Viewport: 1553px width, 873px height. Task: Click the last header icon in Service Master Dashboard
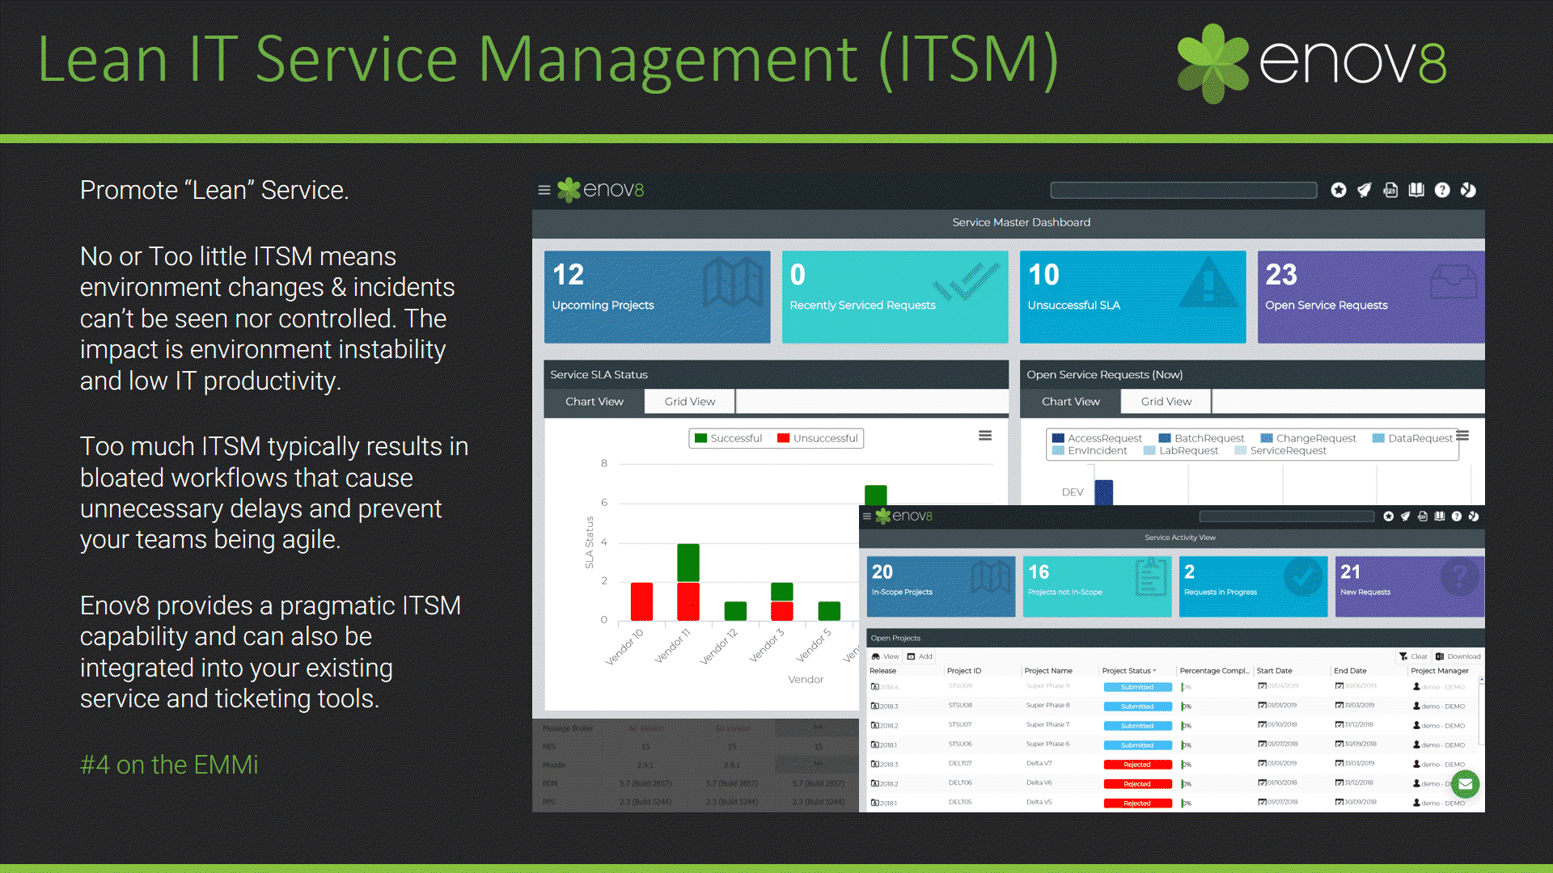click(1468, 190)
